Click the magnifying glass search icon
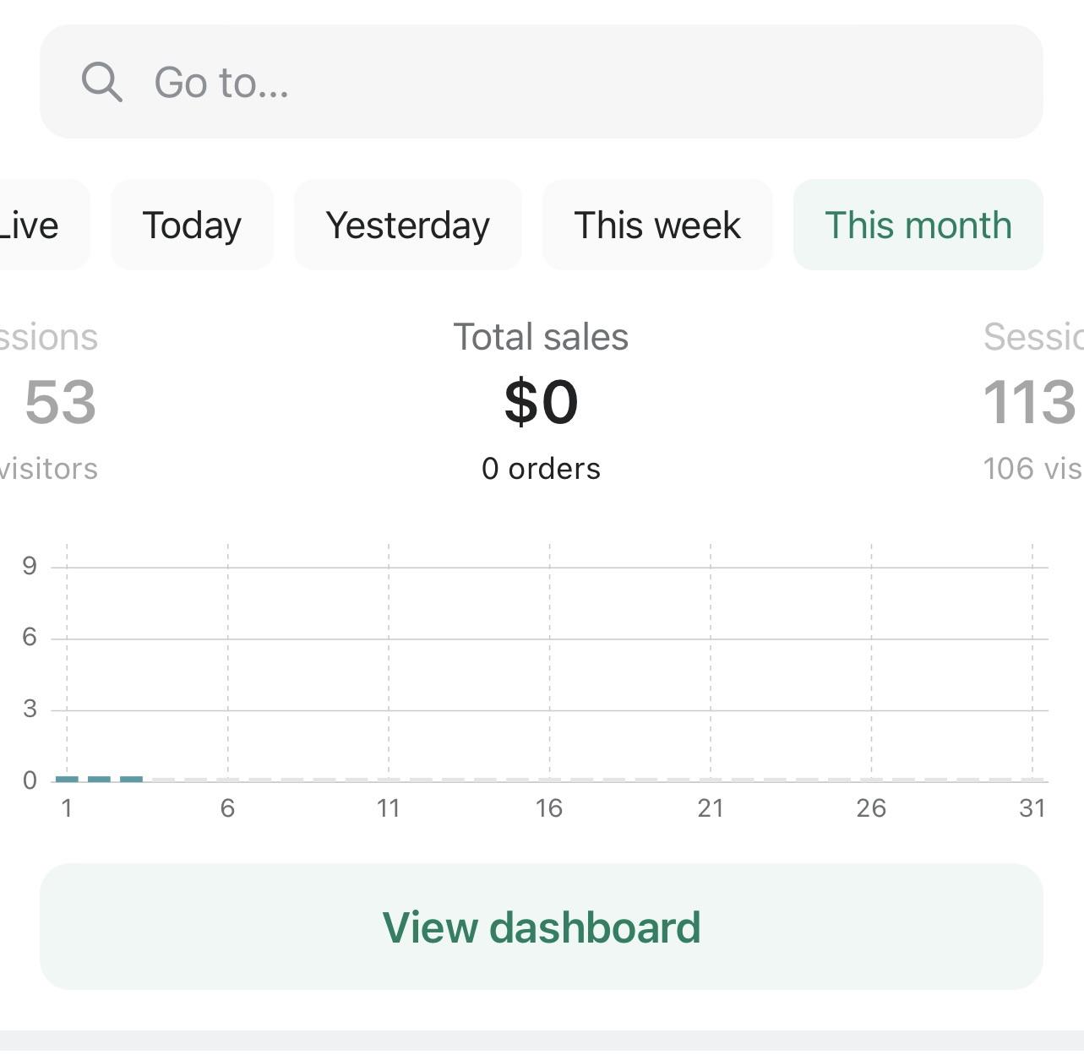The image size is (1084, 1060). click(101, 82)
